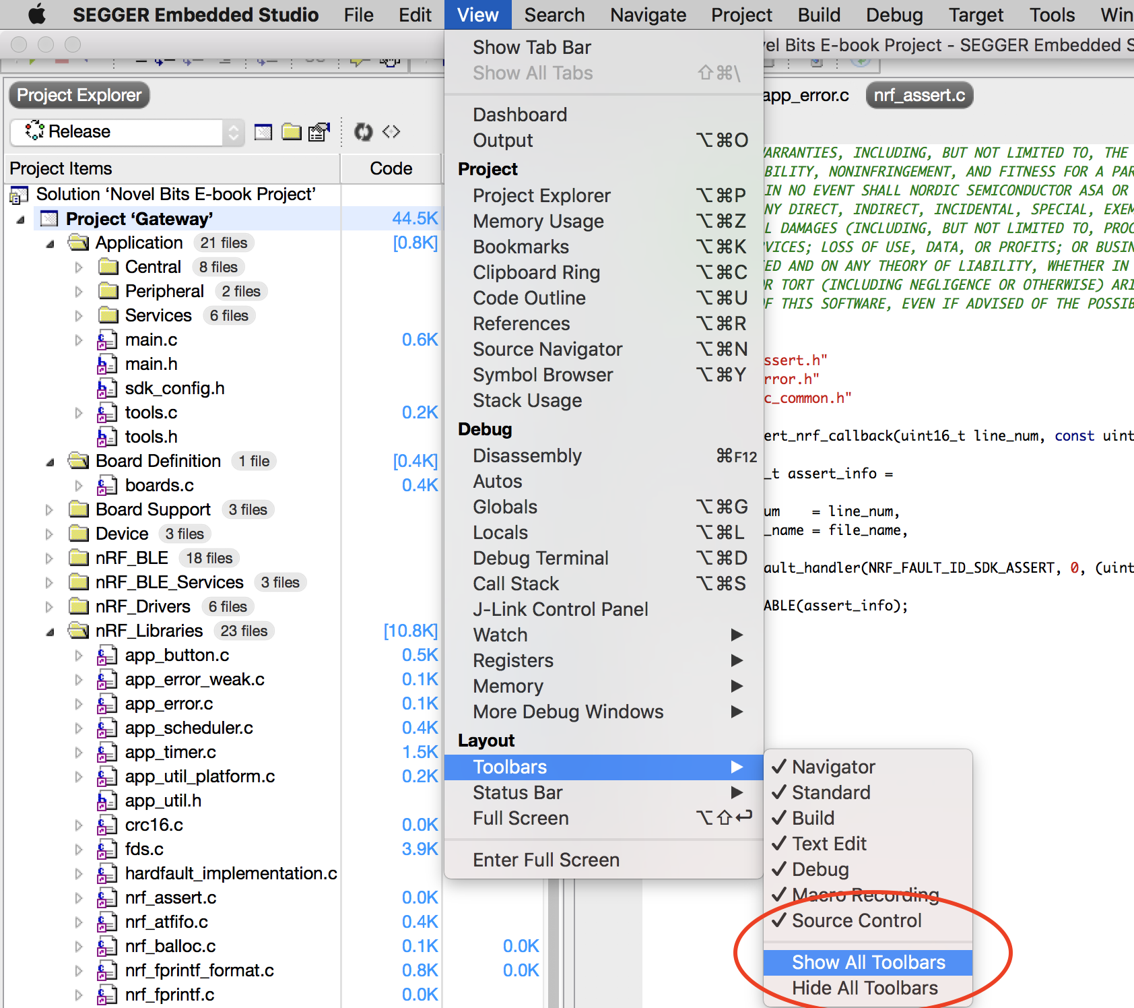This screenshot has height=1008, width=1134.
Task: Click the nRF_Drivers folder icon
Action: click(x=79, y=606)
